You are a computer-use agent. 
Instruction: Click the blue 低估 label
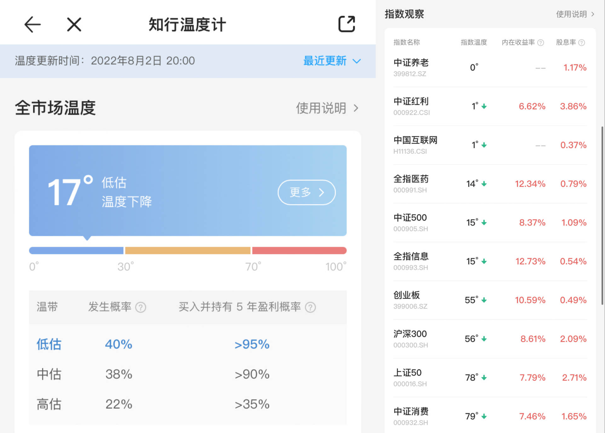49,344
